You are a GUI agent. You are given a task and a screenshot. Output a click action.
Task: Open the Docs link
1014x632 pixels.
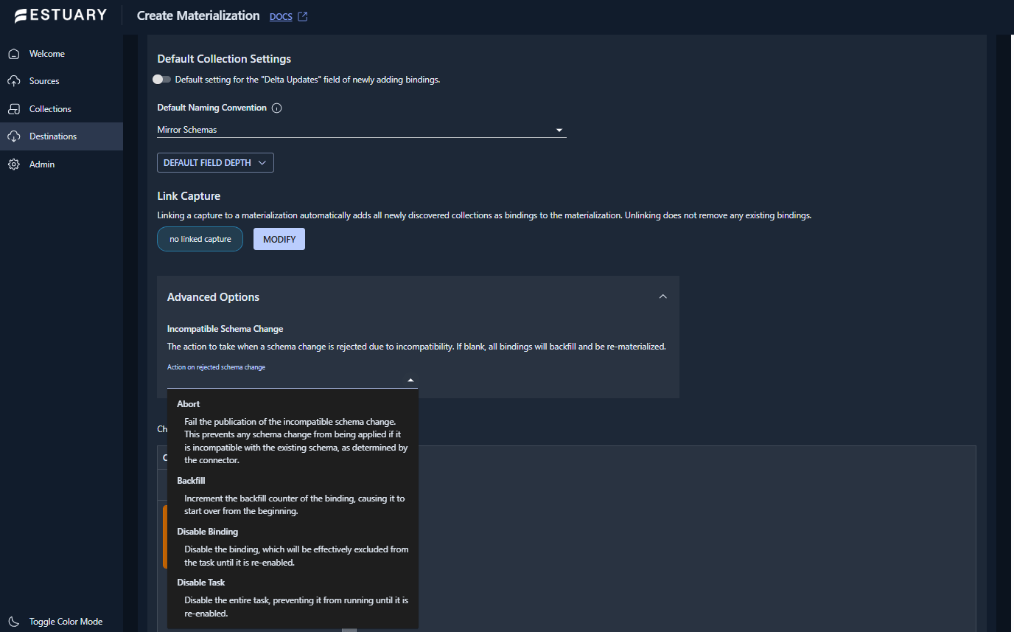[281, 16]
